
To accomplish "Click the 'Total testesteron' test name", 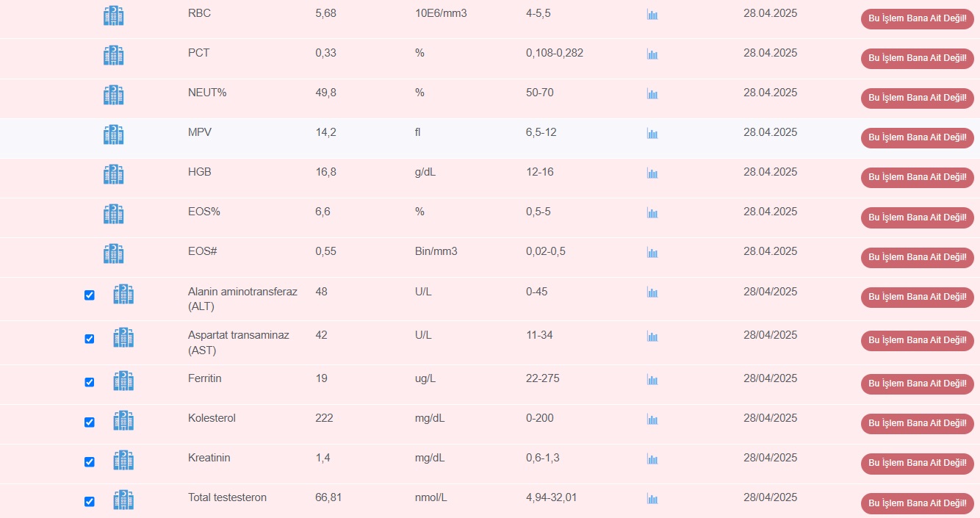I will 227,497.
